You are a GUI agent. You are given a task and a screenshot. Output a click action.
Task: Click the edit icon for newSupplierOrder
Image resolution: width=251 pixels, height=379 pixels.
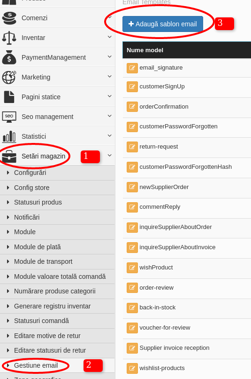(132, 187)
